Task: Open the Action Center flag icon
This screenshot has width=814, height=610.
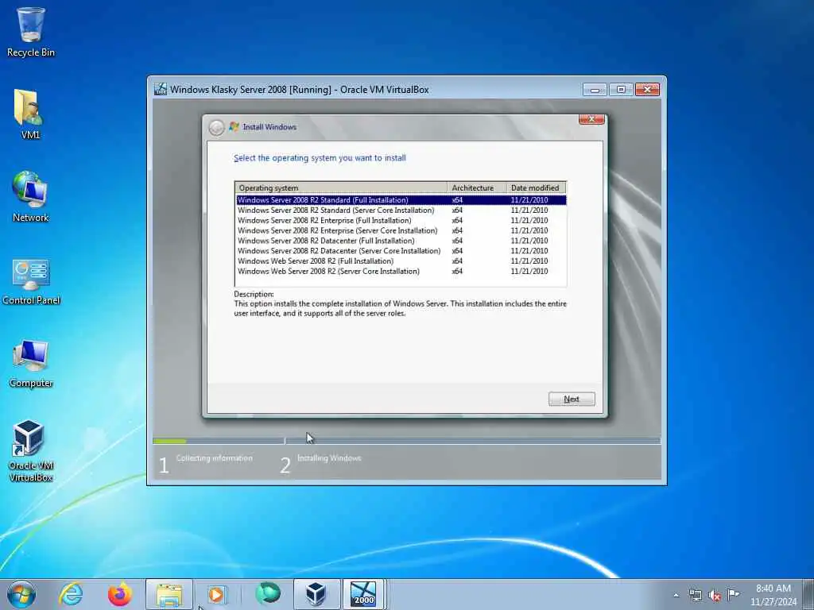Action: (734, 594)
